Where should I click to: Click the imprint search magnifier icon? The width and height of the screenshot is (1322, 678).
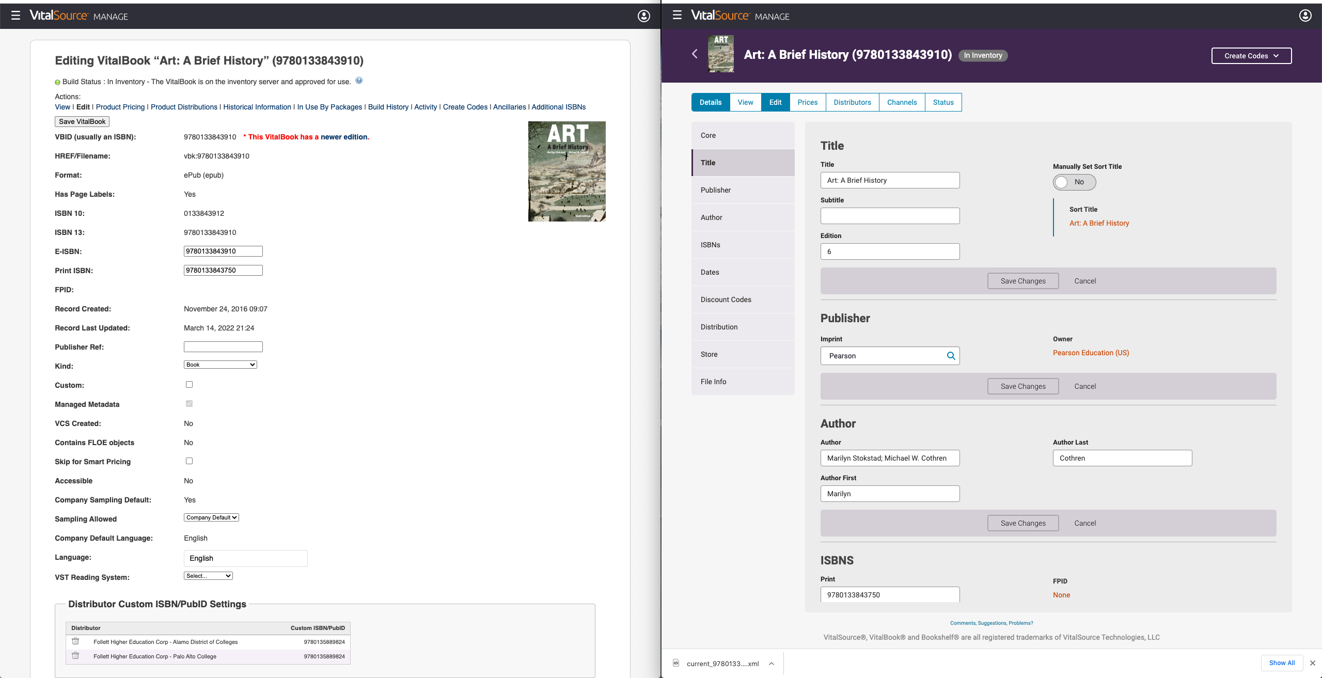point(951,356)
